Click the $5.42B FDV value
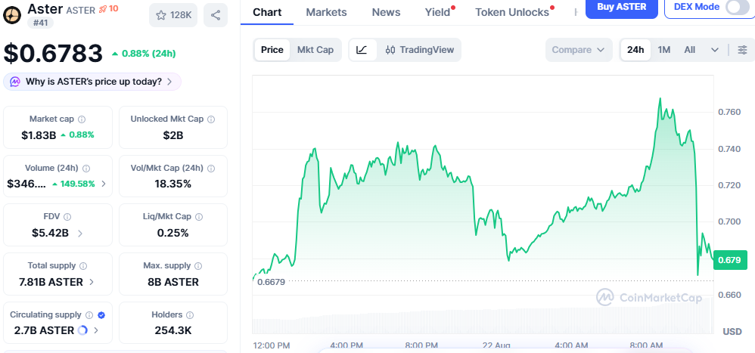The height and width of the screenshot is (353, 755). tap(50, 234)
